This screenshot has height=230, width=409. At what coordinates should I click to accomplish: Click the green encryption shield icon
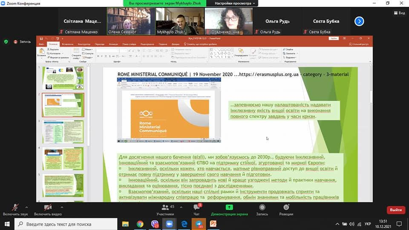[x=6, y=41]
